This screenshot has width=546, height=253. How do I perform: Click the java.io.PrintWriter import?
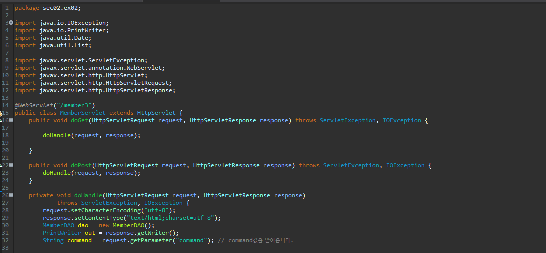[73, 31]
